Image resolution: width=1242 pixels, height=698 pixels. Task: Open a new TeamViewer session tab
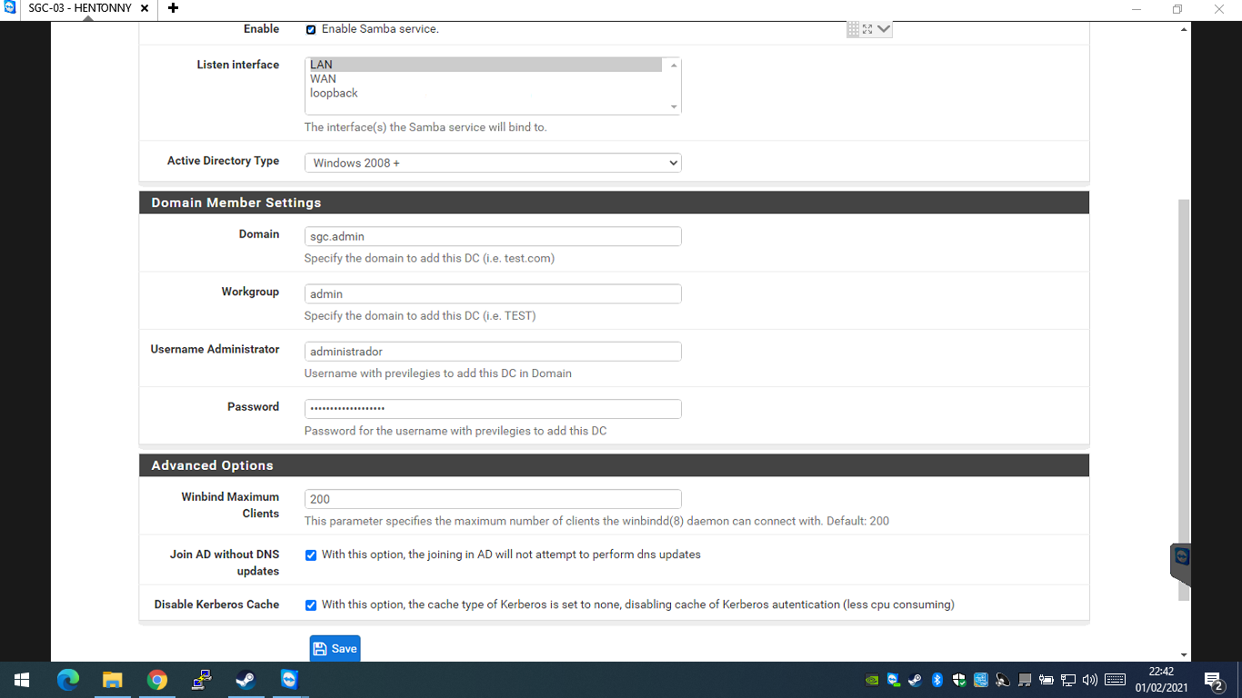pyautogui.click(x=173, y=8)
